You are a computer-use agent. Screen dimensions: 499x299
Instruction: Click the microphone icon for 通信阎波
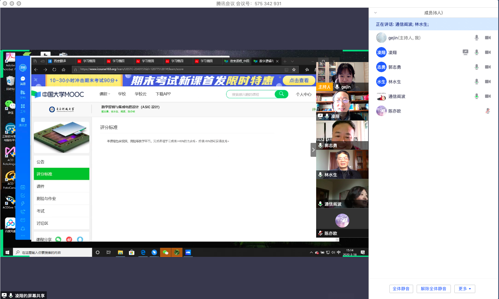[x=476, y=96]
